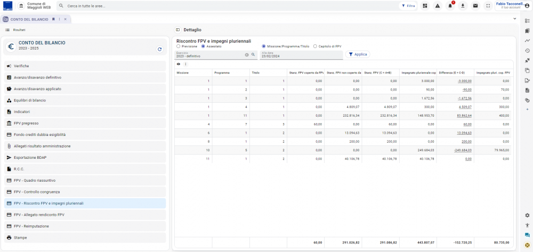Toggle the Dettaglio panel layout icon
This screenshot has height=252, width=533.
click(x=177, y=30)
